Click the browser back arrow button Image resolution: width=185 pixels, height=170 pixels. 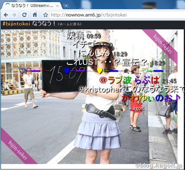click(x=6, y=15)
